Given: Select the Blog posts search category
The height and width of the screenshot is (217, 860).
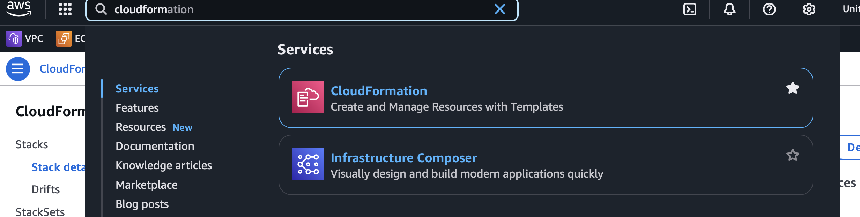Looking at the screenshot, I should pyautogui.click(x=142, y=204).
